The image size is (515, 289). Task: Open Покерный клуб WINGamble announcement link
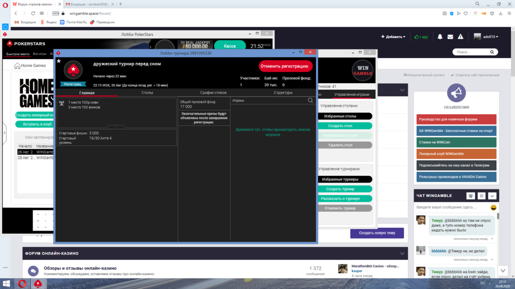click(x=456, y=154)
